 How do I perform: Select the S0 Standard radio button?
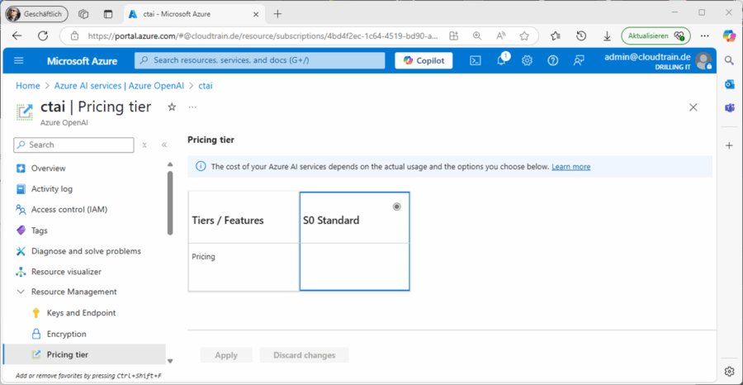click(396, 207)
